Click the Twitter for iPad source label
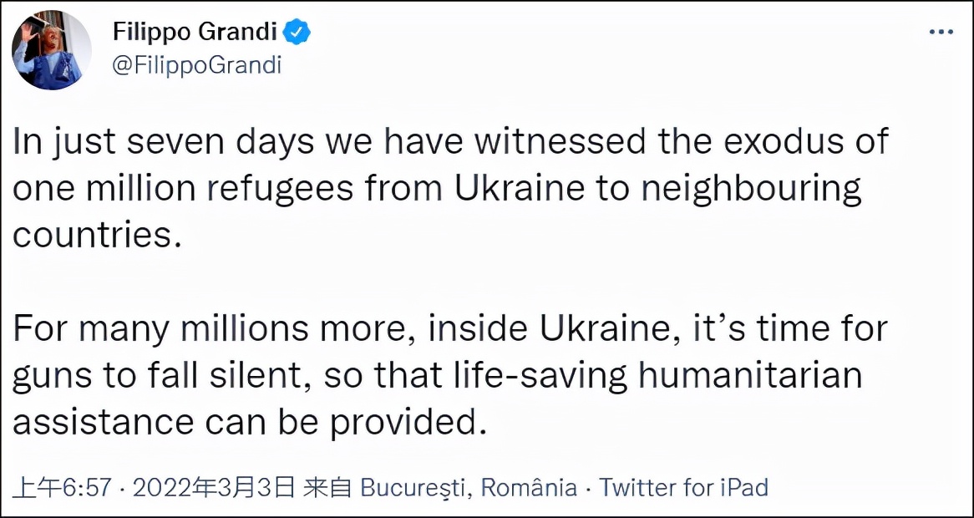 click(x=683, y=487)
